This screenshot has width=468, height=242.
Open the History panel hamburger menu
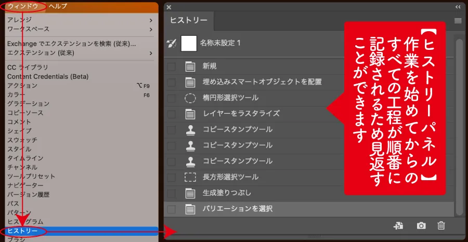[x=458, y=21]
